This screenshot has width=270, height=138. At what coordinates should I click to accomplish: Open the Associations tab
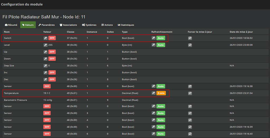pyautogui.click(x=68, y=25)
